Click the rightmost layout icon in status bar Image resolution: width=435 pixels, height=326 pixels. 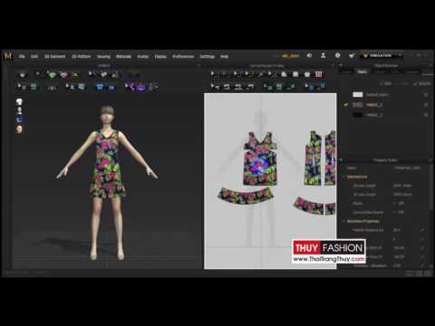pyautogui.click(x=428, y=273)
